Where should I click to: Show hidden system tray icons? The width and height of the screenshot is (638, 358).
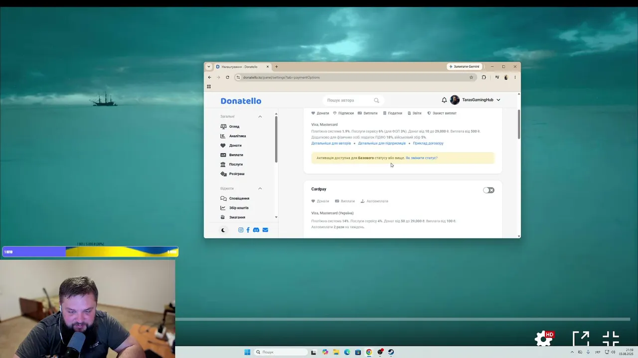pos(572,352)
